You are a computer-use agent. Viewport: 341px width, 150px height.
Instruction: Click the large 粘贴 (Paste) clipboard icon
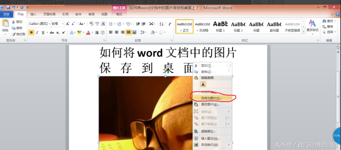(5, 23)
